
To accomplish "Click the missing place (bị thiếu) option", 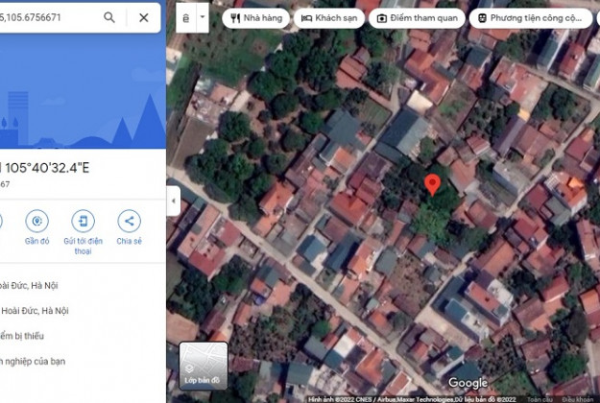I will pyautogui.click(x=24, y=336).
